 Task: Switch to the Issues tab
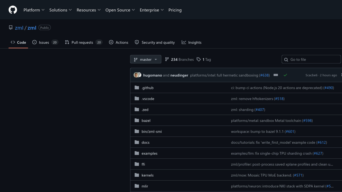coord(45,42)
